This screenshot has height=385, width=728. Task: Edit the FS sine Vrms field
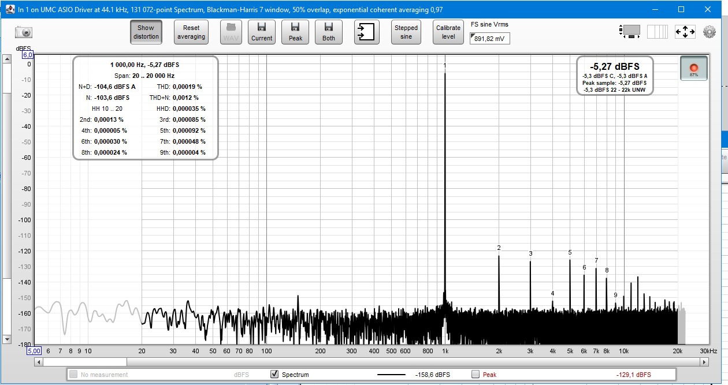(x=490, y=39)
